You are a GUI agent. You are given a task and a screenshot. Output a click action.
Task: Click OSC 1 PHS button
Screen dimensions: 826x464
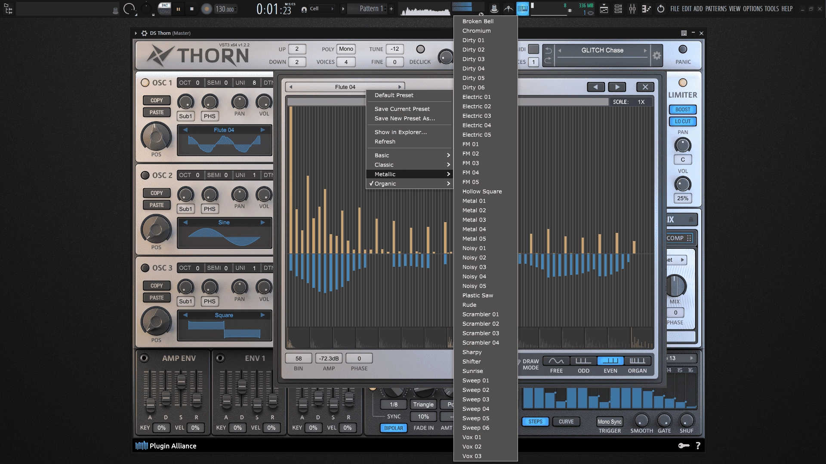click(x=210, y=116)
